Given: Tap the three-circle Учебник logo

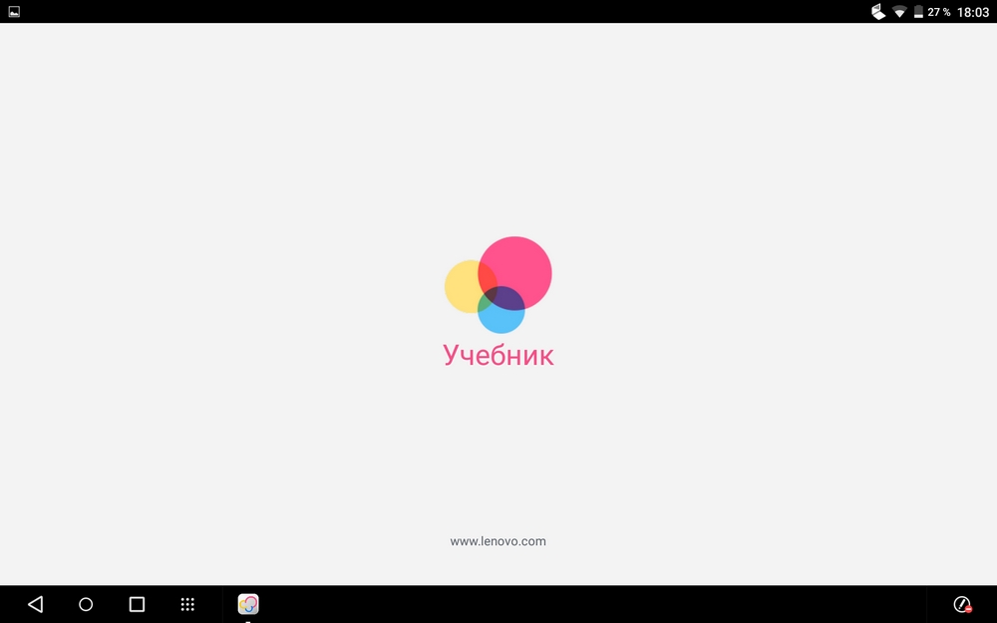Looking at the screenshot, I should pos(498,285).
